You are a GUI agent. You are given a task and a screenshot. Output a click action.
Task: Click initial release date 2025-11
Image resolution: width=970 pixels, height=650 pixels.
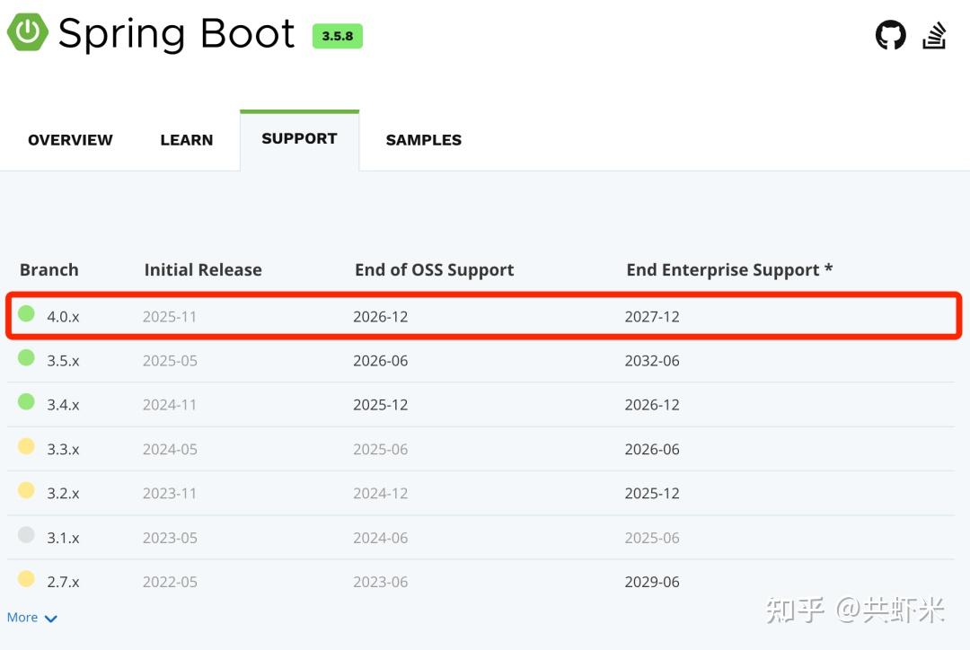170,317
